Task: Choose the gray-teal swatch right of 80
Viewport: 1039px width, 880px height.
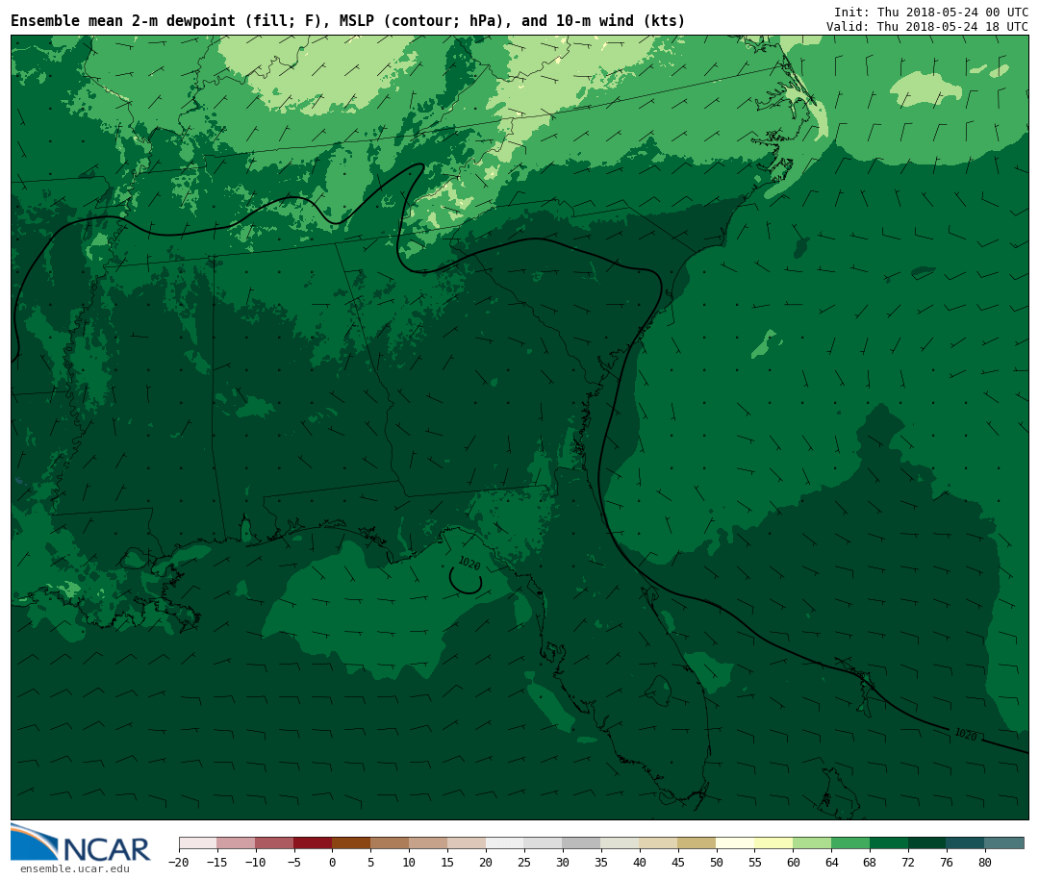Action: (1004, 843)
